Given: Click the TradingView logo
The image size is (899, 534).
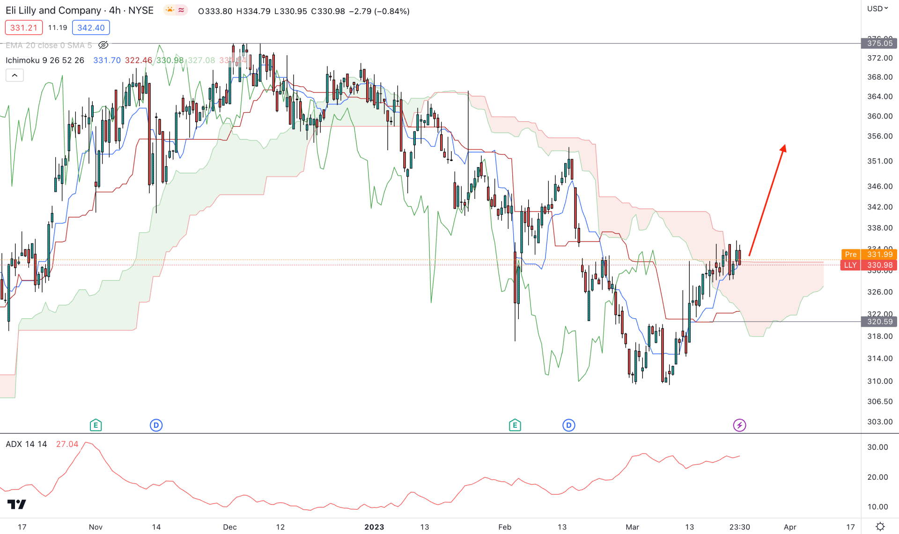Looking at the screenshot, I should pos(17,504).
